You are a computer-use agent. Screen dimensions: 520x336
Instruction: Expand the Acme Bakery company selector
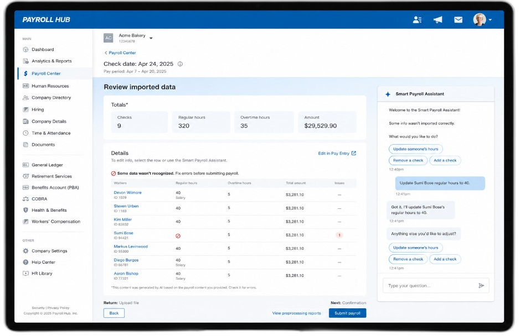(151, 38)
